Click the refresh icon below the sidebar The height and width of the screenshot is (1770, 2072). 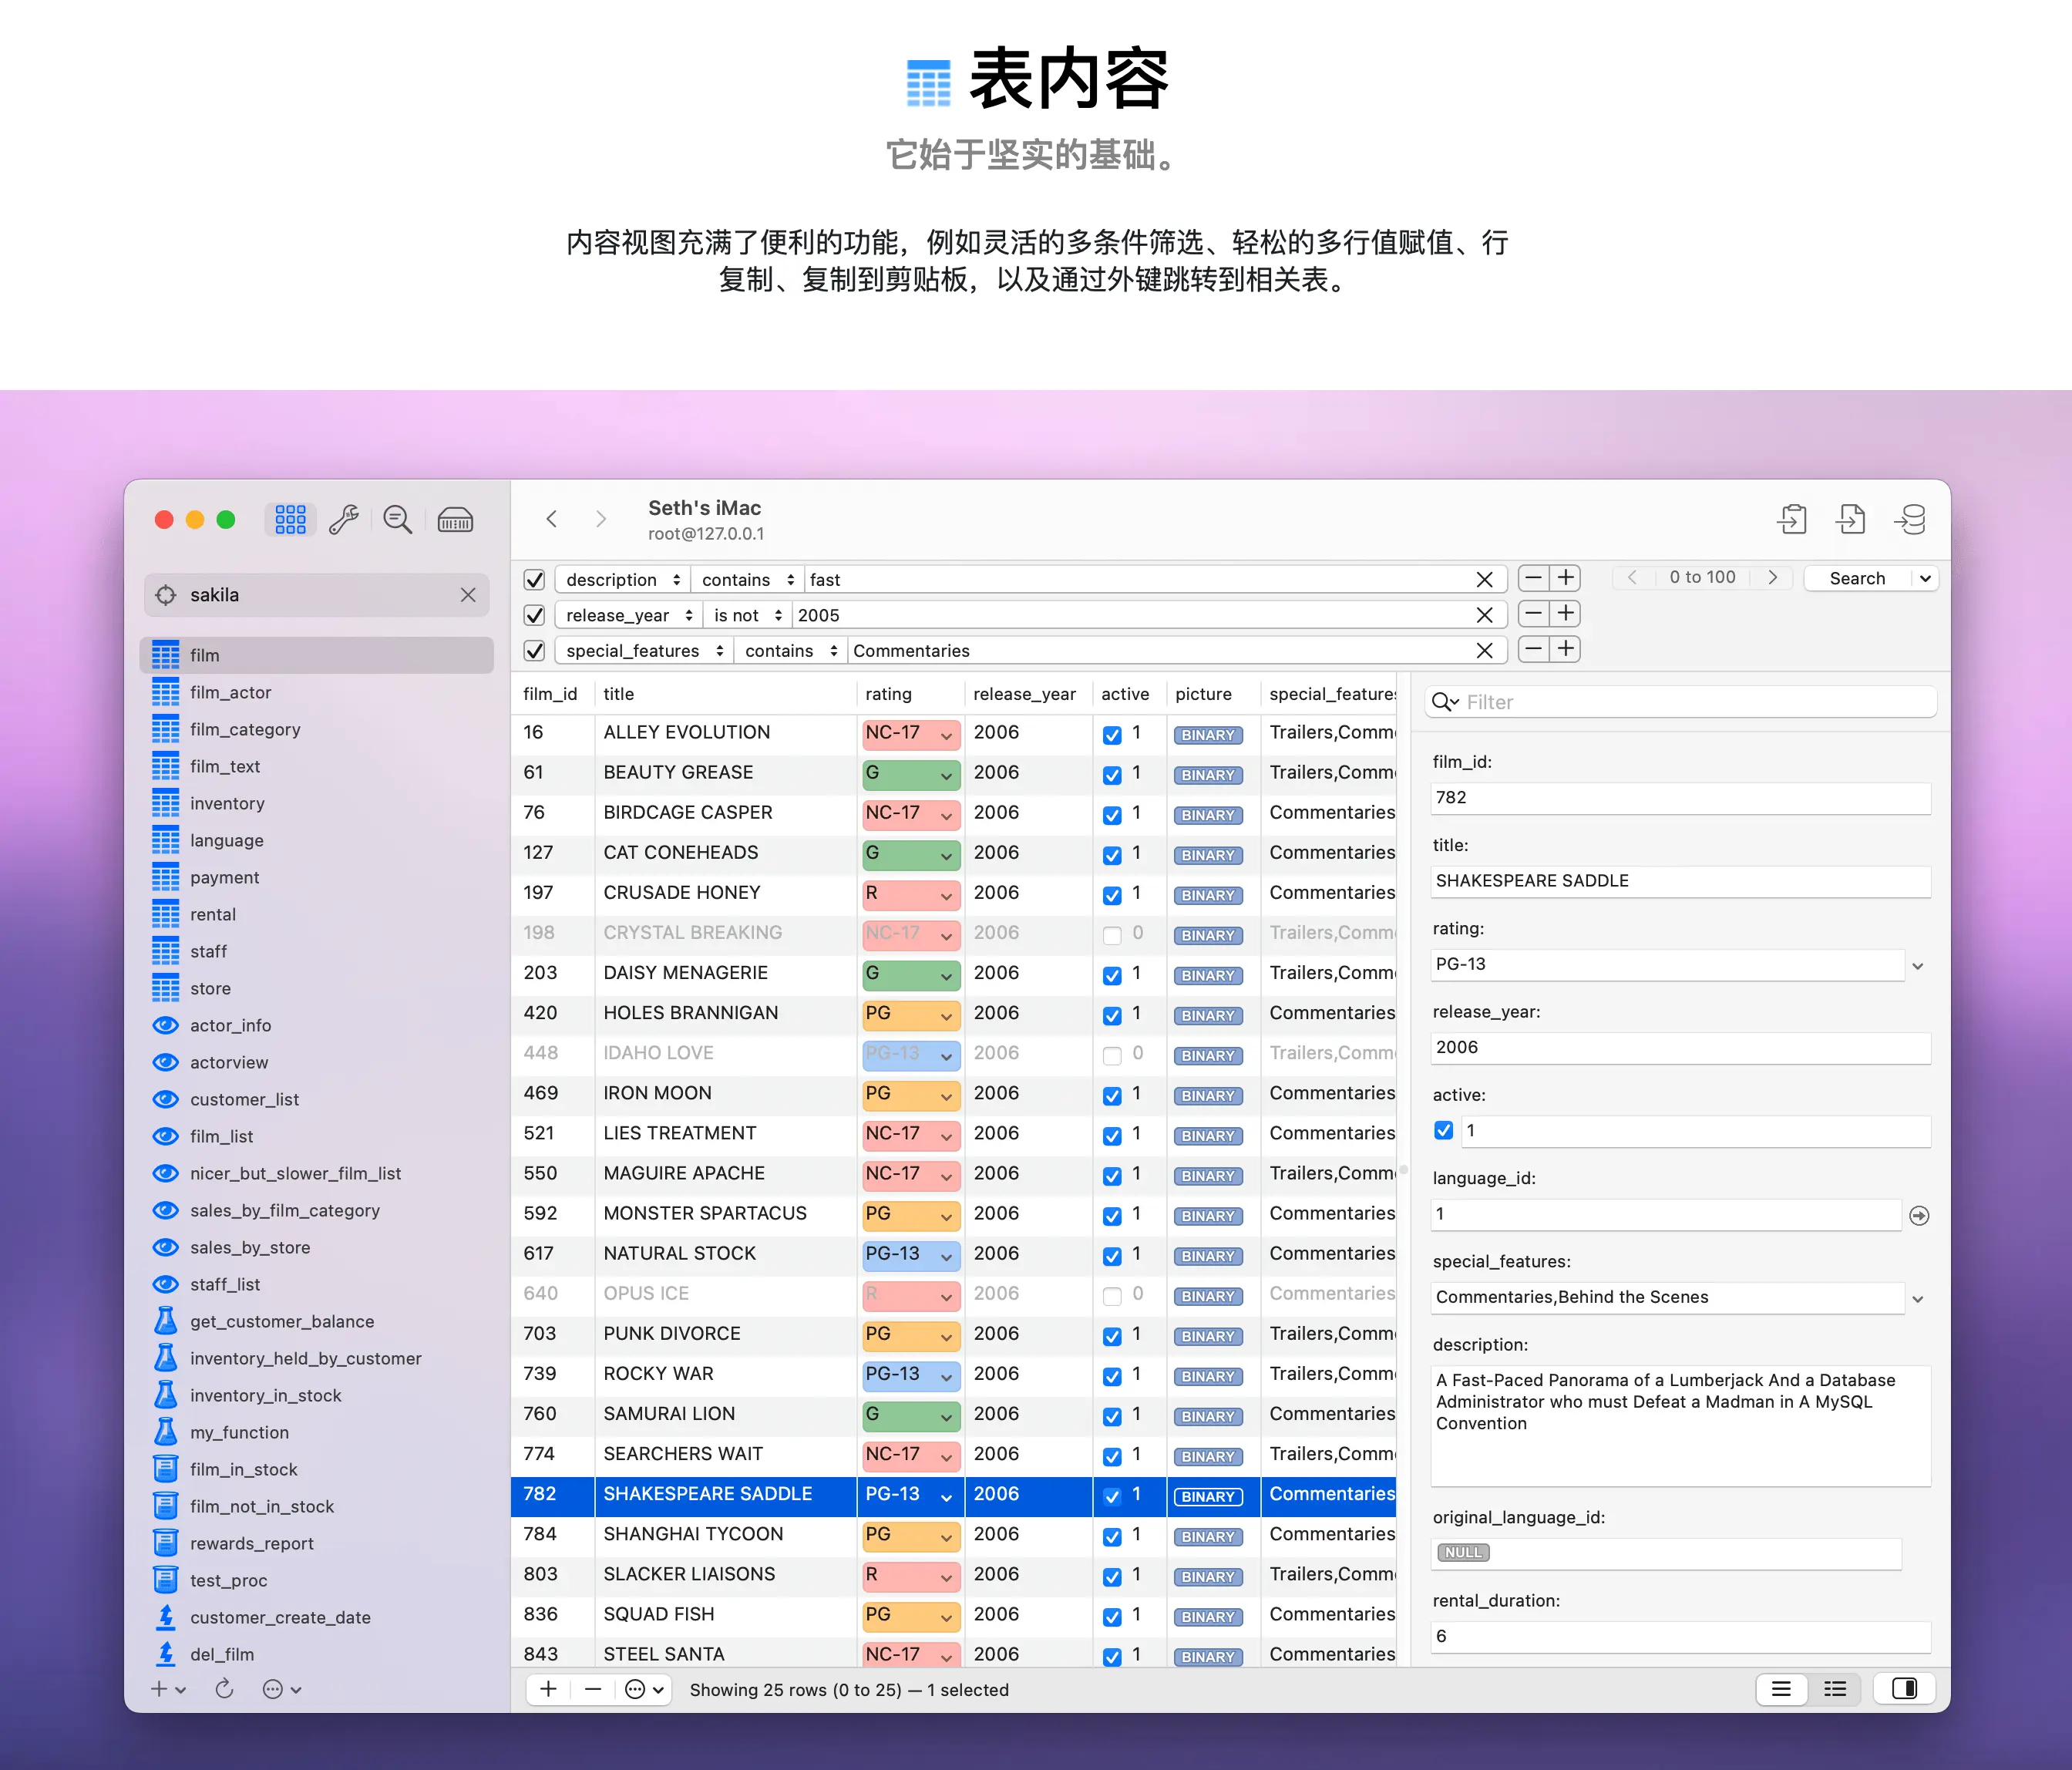pos(224,1689)
